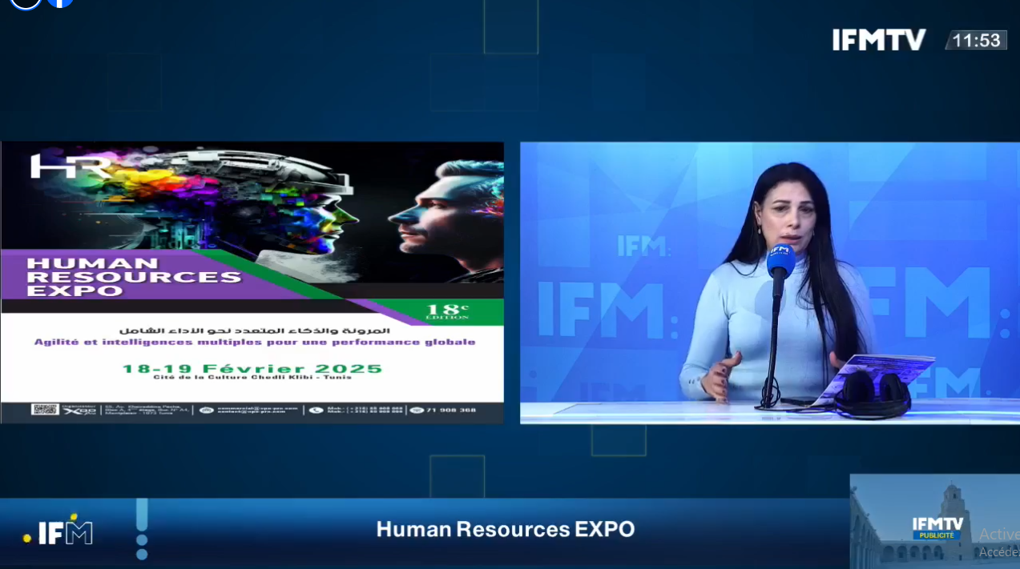Click the IFMTV logo in the header
The image size is (1020, 569).
tap(879, 40)
